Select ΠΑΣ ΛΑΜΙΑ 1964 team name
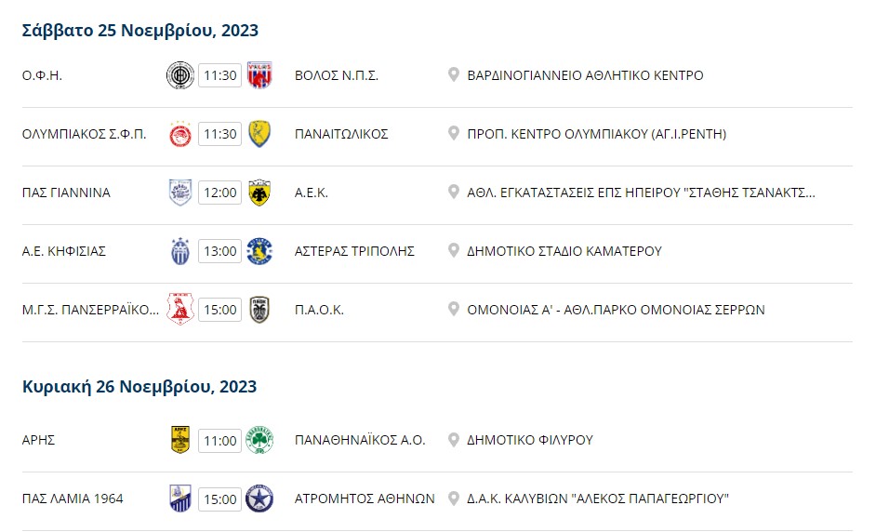The width and height of the screenshot is (876, 532). [x=73, y=499]
